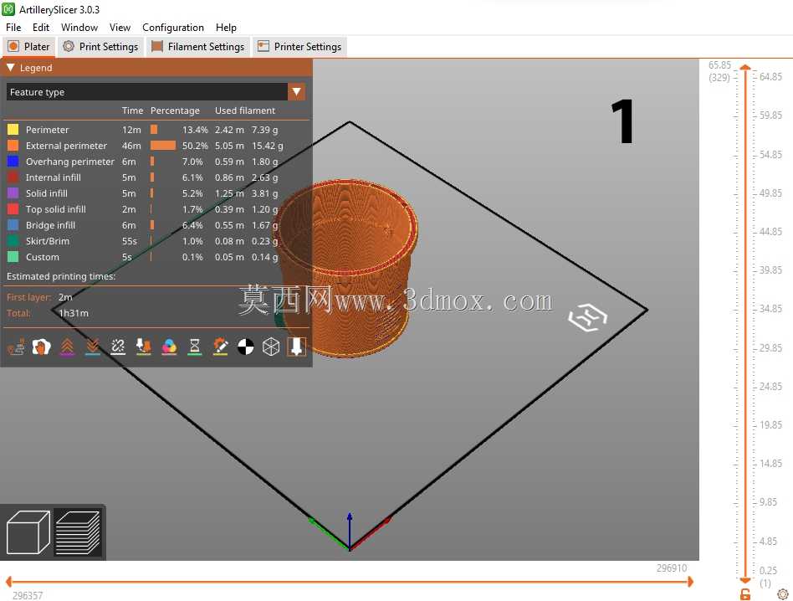This screenshot has height=601, width=793.
Task: Switch to Filament Settings tab
Action: pyautogui.click(x=198, y=47)
